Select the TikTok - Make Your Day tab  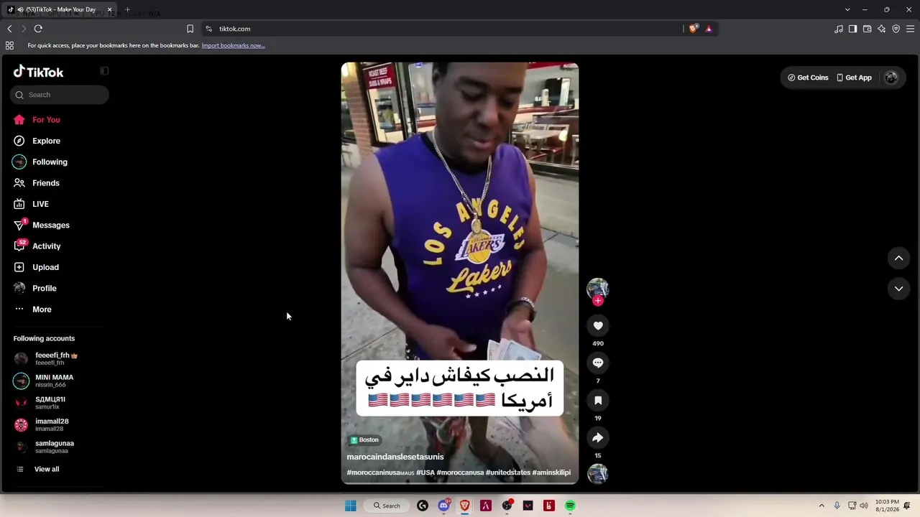(61, 9)
